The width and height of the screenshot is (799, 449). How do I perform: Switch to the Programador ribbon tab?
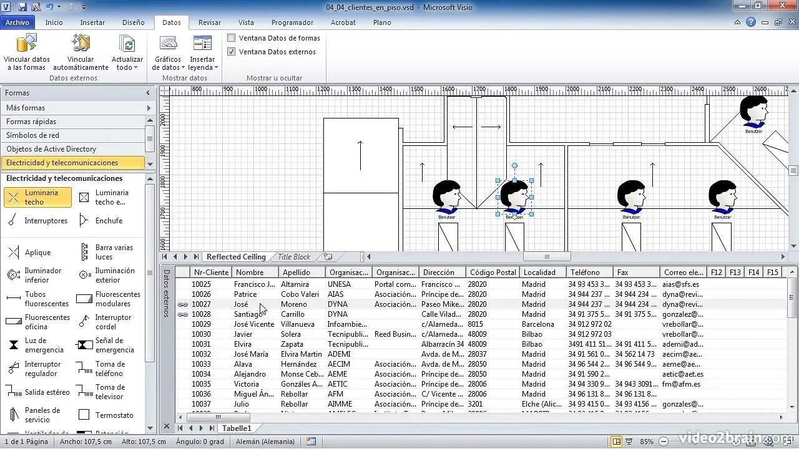click(292, 22)
